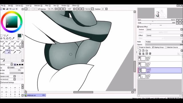Choose the WaterColor brush tool

point(3,60)
